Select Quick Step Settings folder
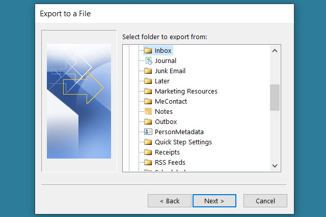The image size is (326, 217). 183,142
